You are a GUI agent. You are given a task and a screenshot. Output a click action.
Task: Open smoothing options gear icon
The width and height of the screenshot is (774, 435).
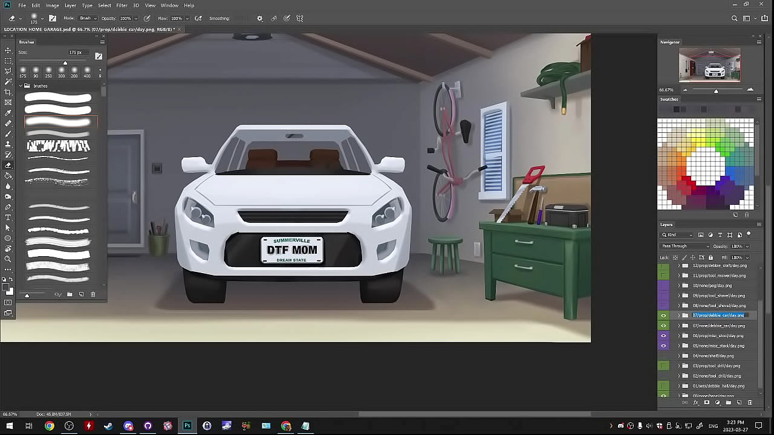260,18
